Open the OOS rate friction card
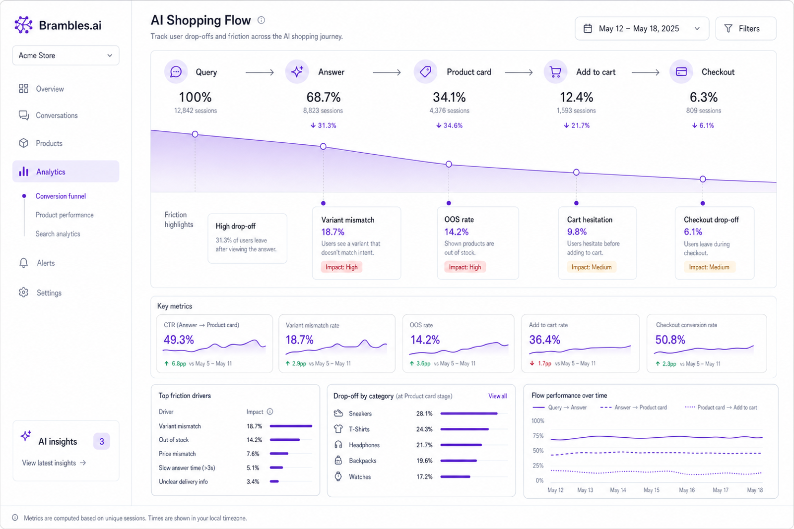 pyautogui.click(x=478, y=243)
